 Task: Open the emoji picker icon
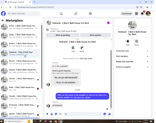pyautogui.click(x=105, y=114)
